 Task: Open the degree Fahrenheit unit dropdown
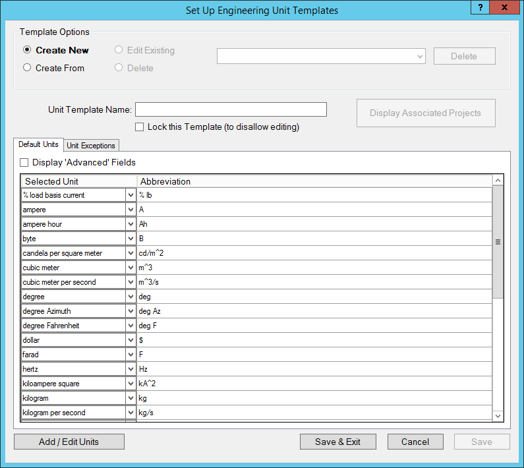point(131,326)
